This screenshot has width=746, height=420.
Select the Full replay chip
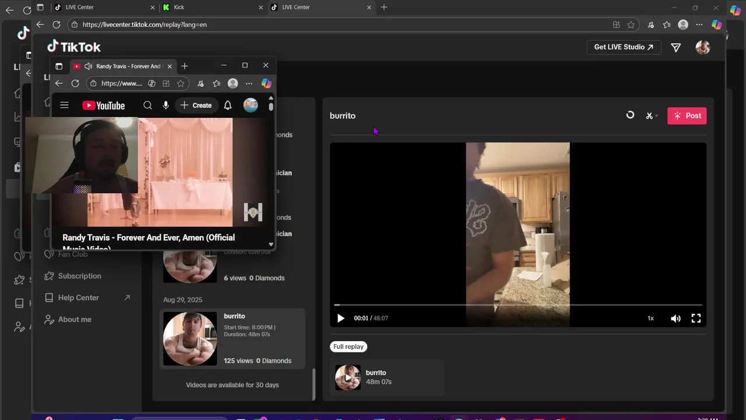(x=349, y=346)
